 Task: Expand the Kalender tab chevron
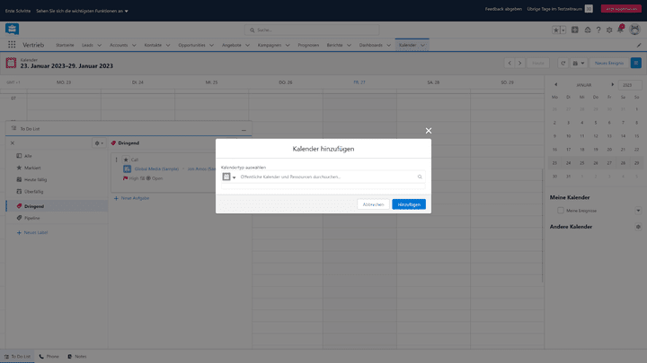[422, 45]
